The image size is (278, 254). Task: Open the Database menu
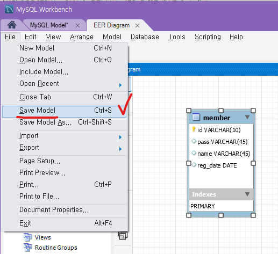(145, 37)
